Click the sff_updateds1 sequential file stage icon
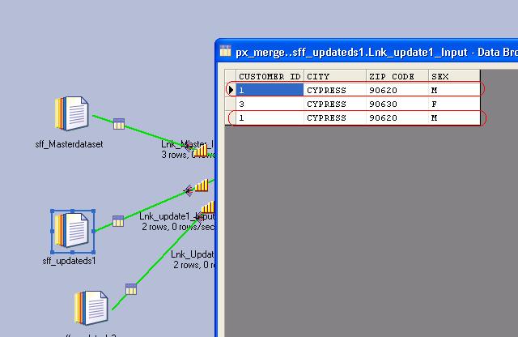518x337 pixels. (73, 230)
